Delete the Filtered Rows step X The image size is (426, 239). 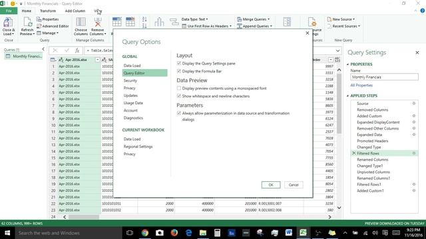[x=353, y=153]
